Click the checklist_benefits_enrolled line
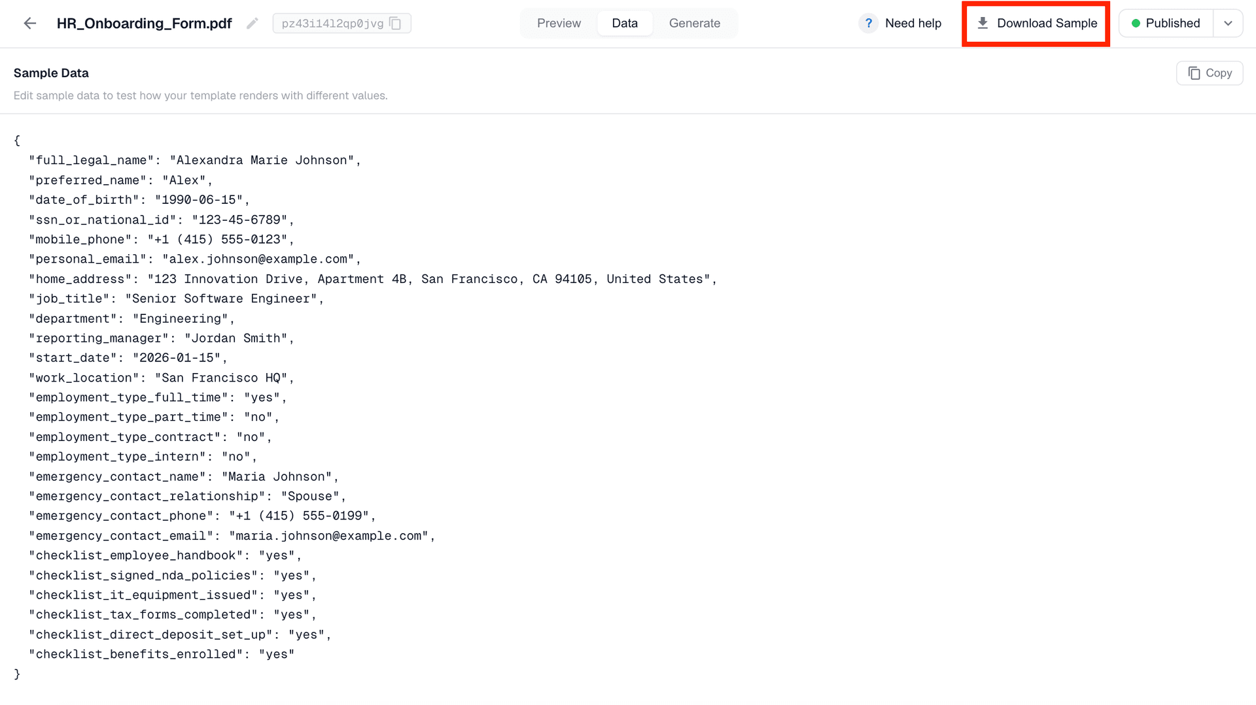Viewport: 1256px width, 705px height. click(161, 654)
